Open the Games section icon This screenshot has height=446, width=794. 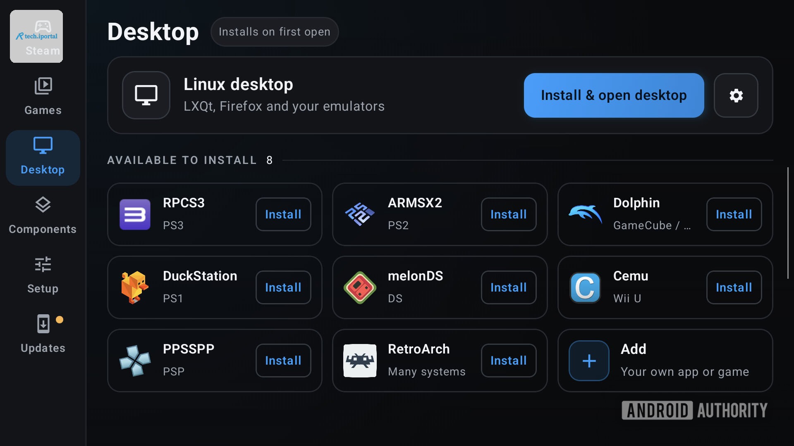(43, 86)
